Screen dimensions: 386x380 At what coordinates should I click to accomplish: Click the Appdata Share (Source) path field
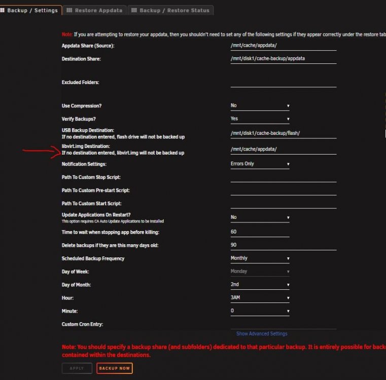point(284,46)
